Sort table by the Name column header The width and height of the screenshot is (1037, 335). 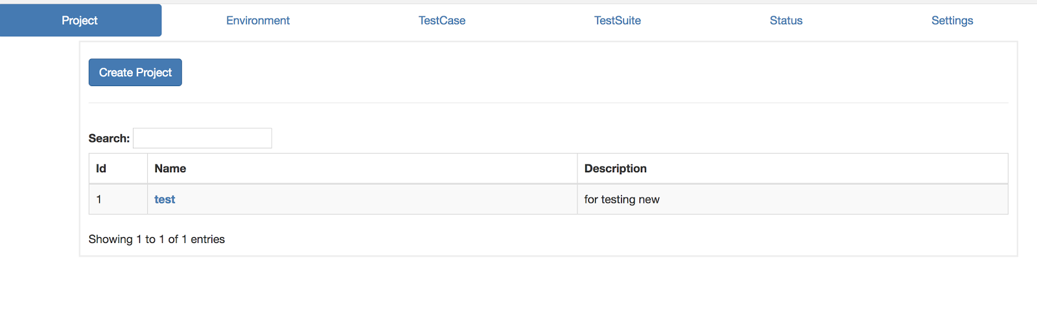(x=170, y=168)
